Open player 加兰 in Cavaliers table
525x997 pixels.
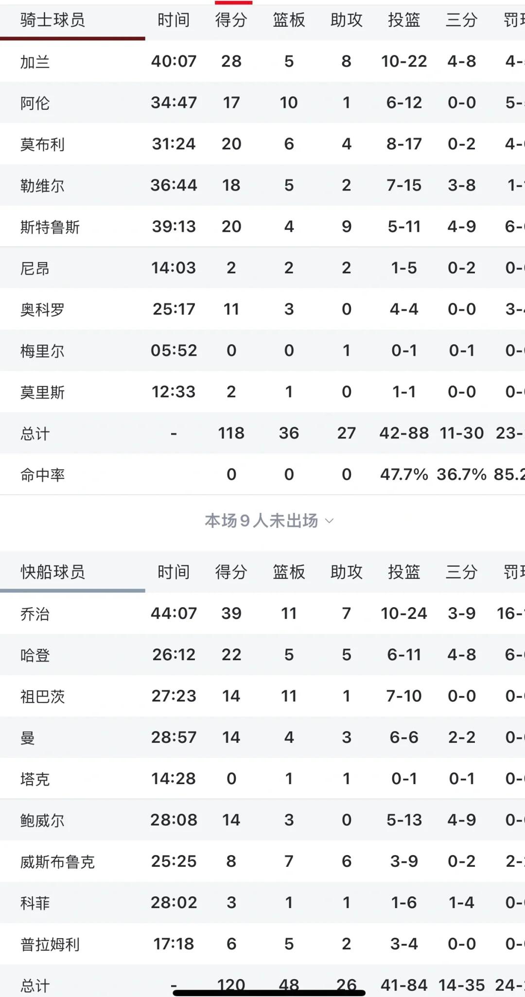coord(35,62)
